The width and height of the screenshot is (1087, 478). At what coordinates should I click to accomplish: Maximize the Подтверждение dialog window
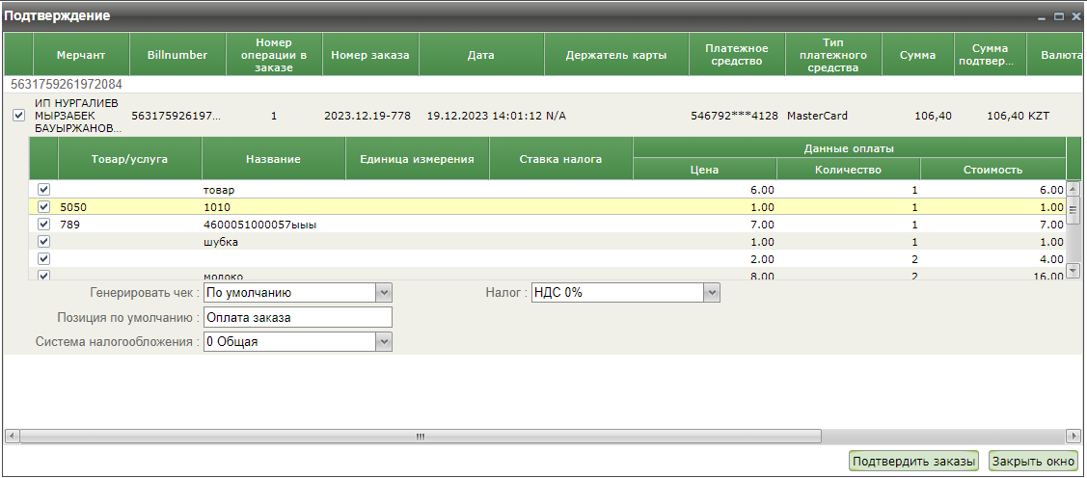(1059, 16)
